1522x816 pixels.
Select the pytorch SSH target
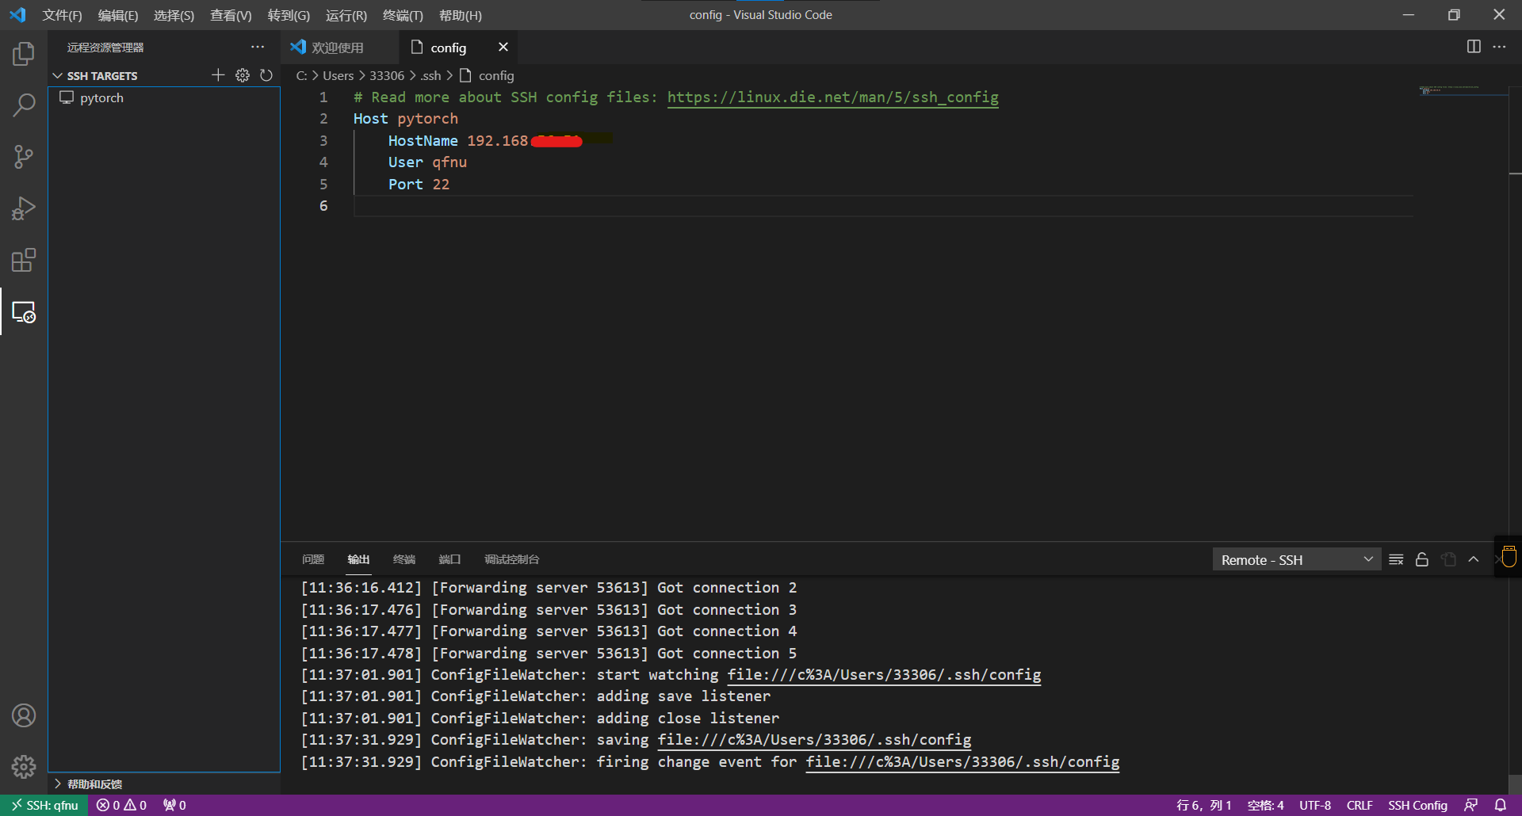164,97
